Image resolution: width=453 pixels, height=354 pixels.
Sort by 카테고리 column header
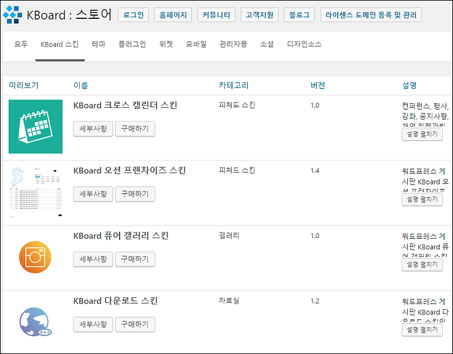233,85
